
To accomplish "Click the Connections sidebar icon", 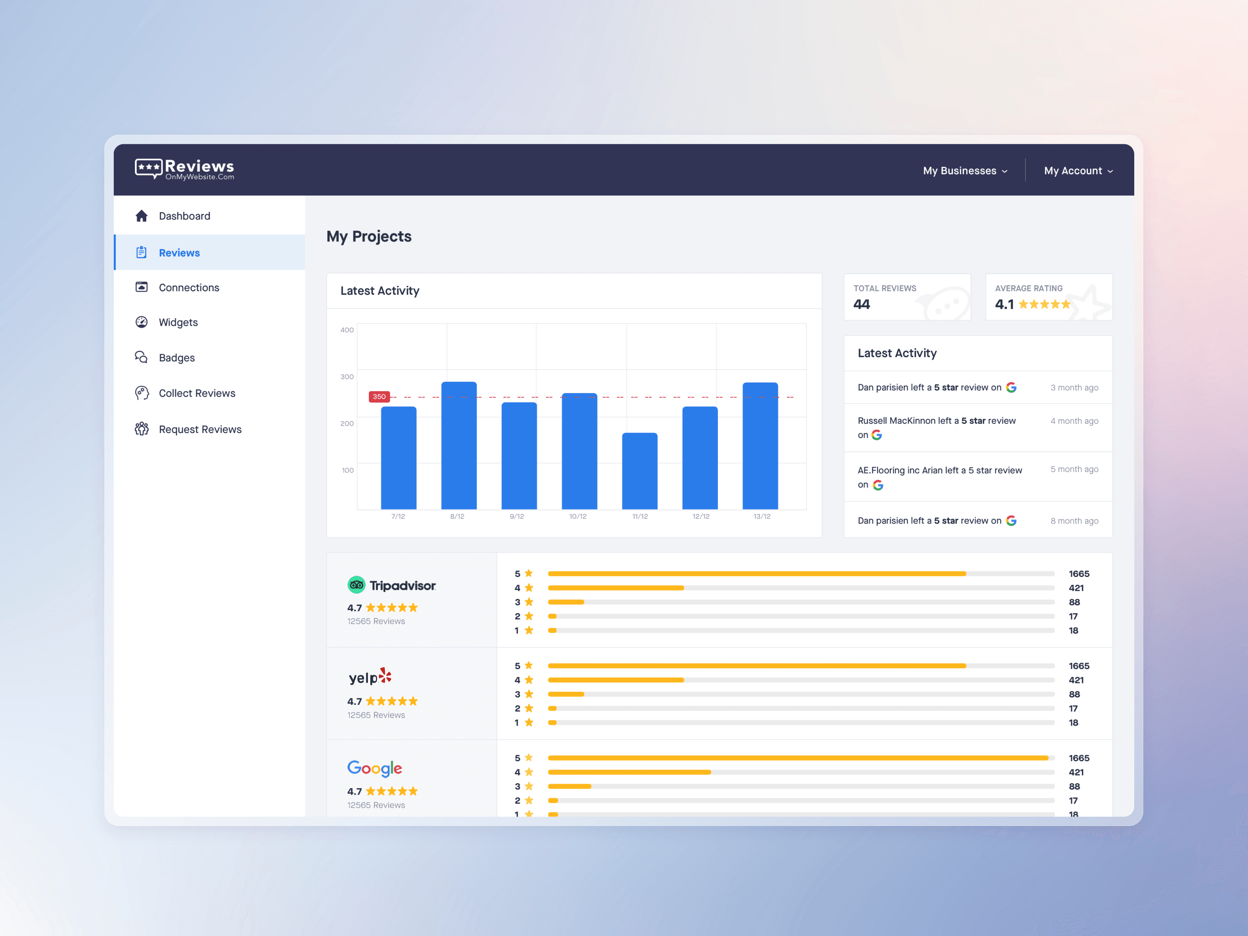I will (x=142, y=288).
